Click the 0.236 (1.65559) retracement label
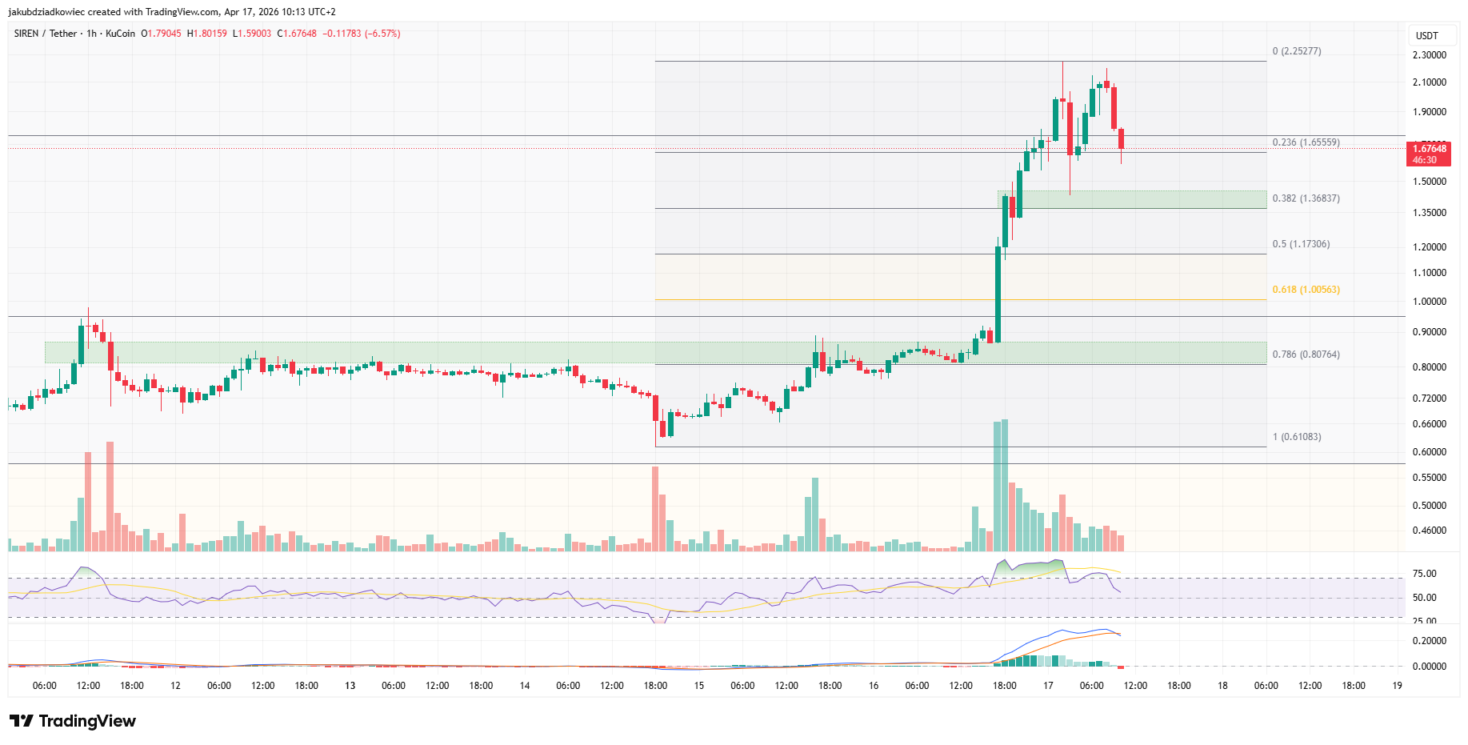Screen dimensions: 1468x745 [x=1308, y=142]
